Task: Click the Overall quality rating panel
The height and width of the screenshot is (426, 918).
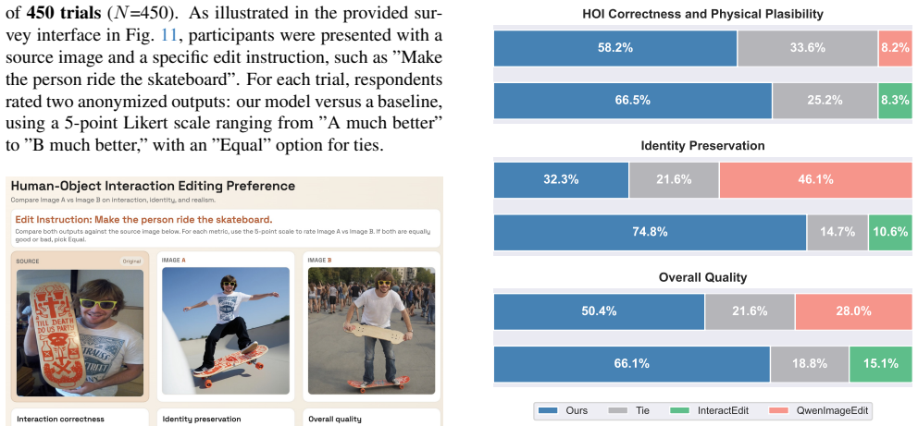Action: point(372,418)
